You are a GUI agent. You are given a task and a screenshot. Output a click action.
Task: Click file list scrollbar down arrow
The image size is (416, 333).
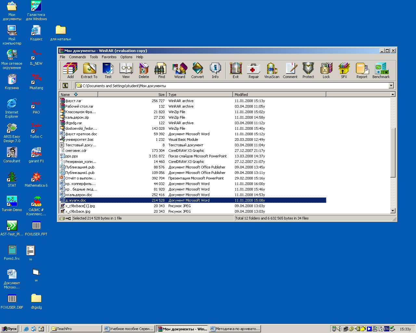pyautogui.click(x=393, y=211)
